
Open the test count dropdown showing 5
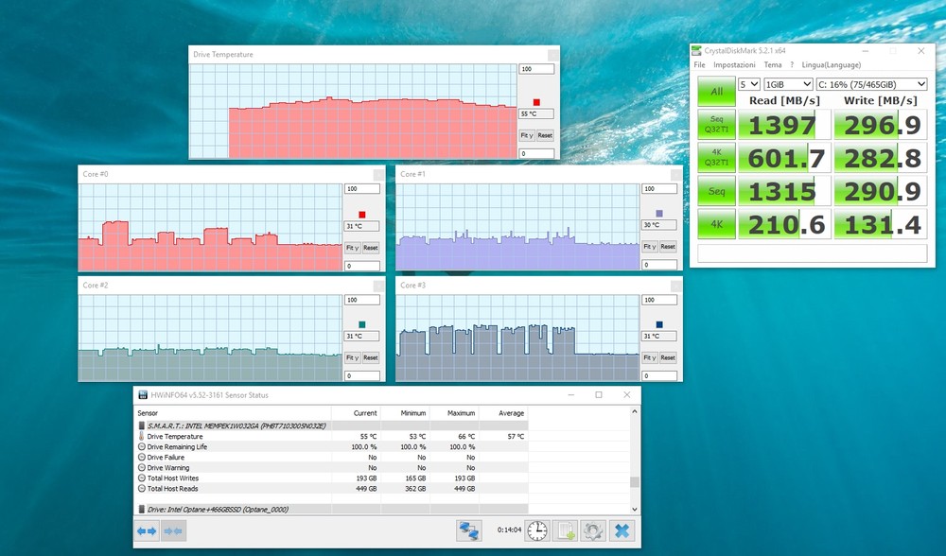(748, 84)
